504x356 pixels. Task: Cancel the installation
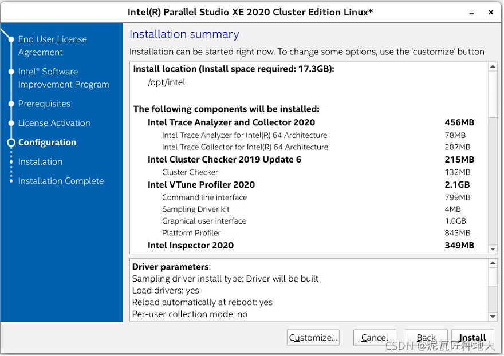pyautogui.click(x=375, y=337)
